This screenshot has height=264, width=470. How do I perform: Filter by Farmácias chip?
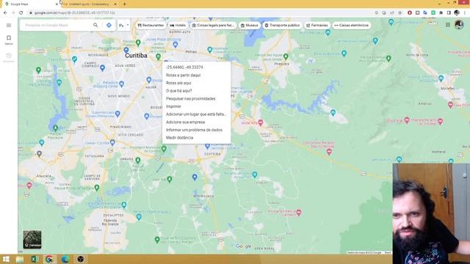tap(317, 26)
